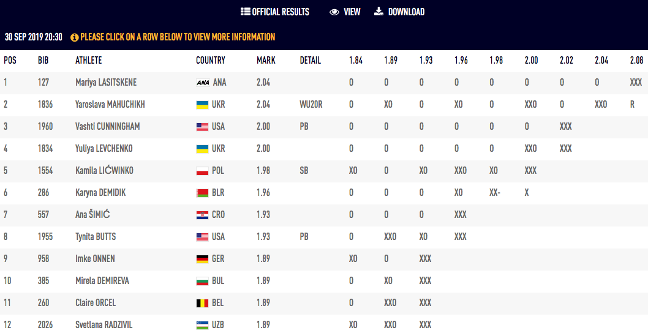Click the orange info icon
The image size is (648, 333).
[75, 37]
